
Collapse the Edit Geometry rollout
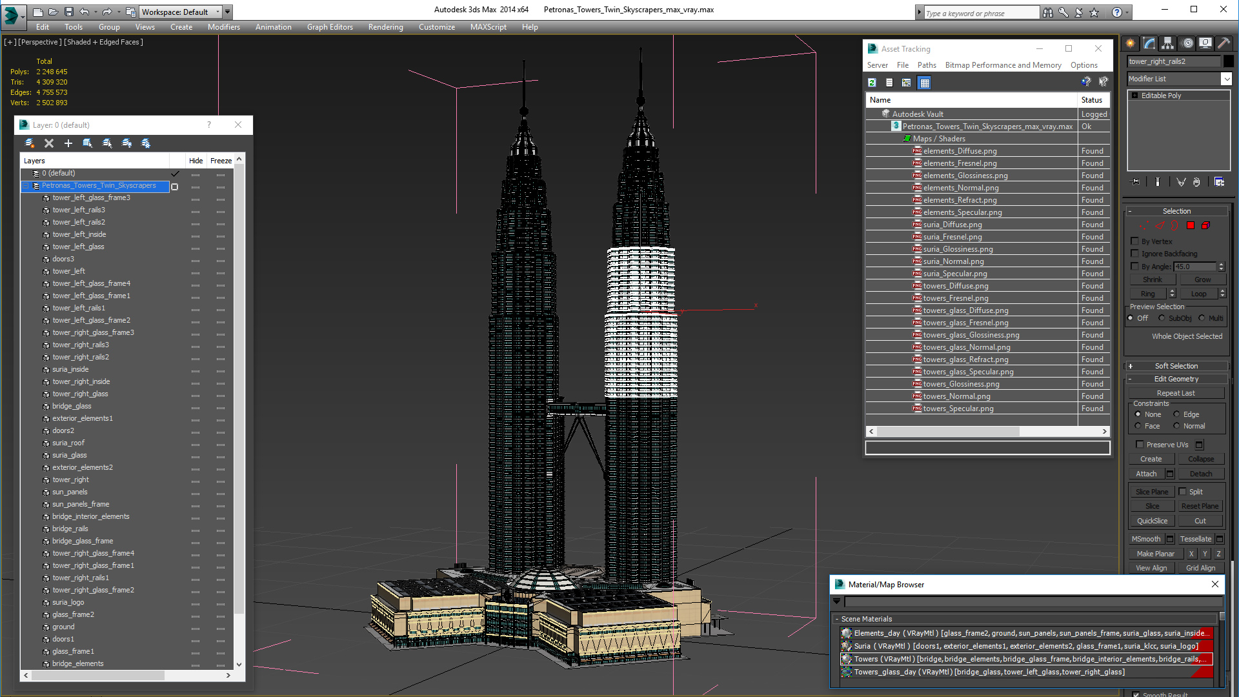1177,379
